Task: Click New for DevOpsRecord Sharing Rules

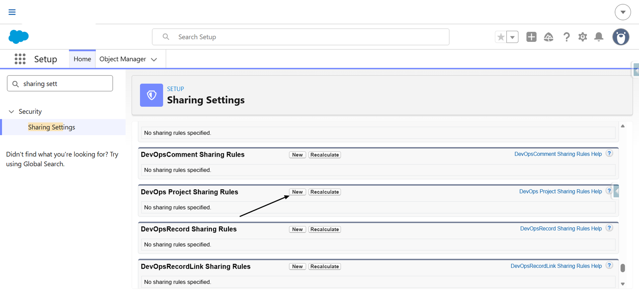Action: (298, 229)
